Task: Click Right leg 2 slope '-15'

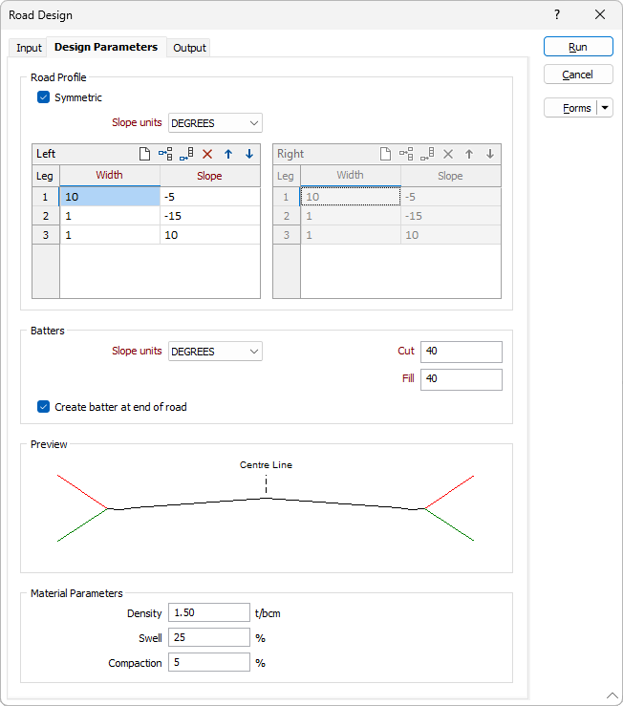Action: (451, 216)
